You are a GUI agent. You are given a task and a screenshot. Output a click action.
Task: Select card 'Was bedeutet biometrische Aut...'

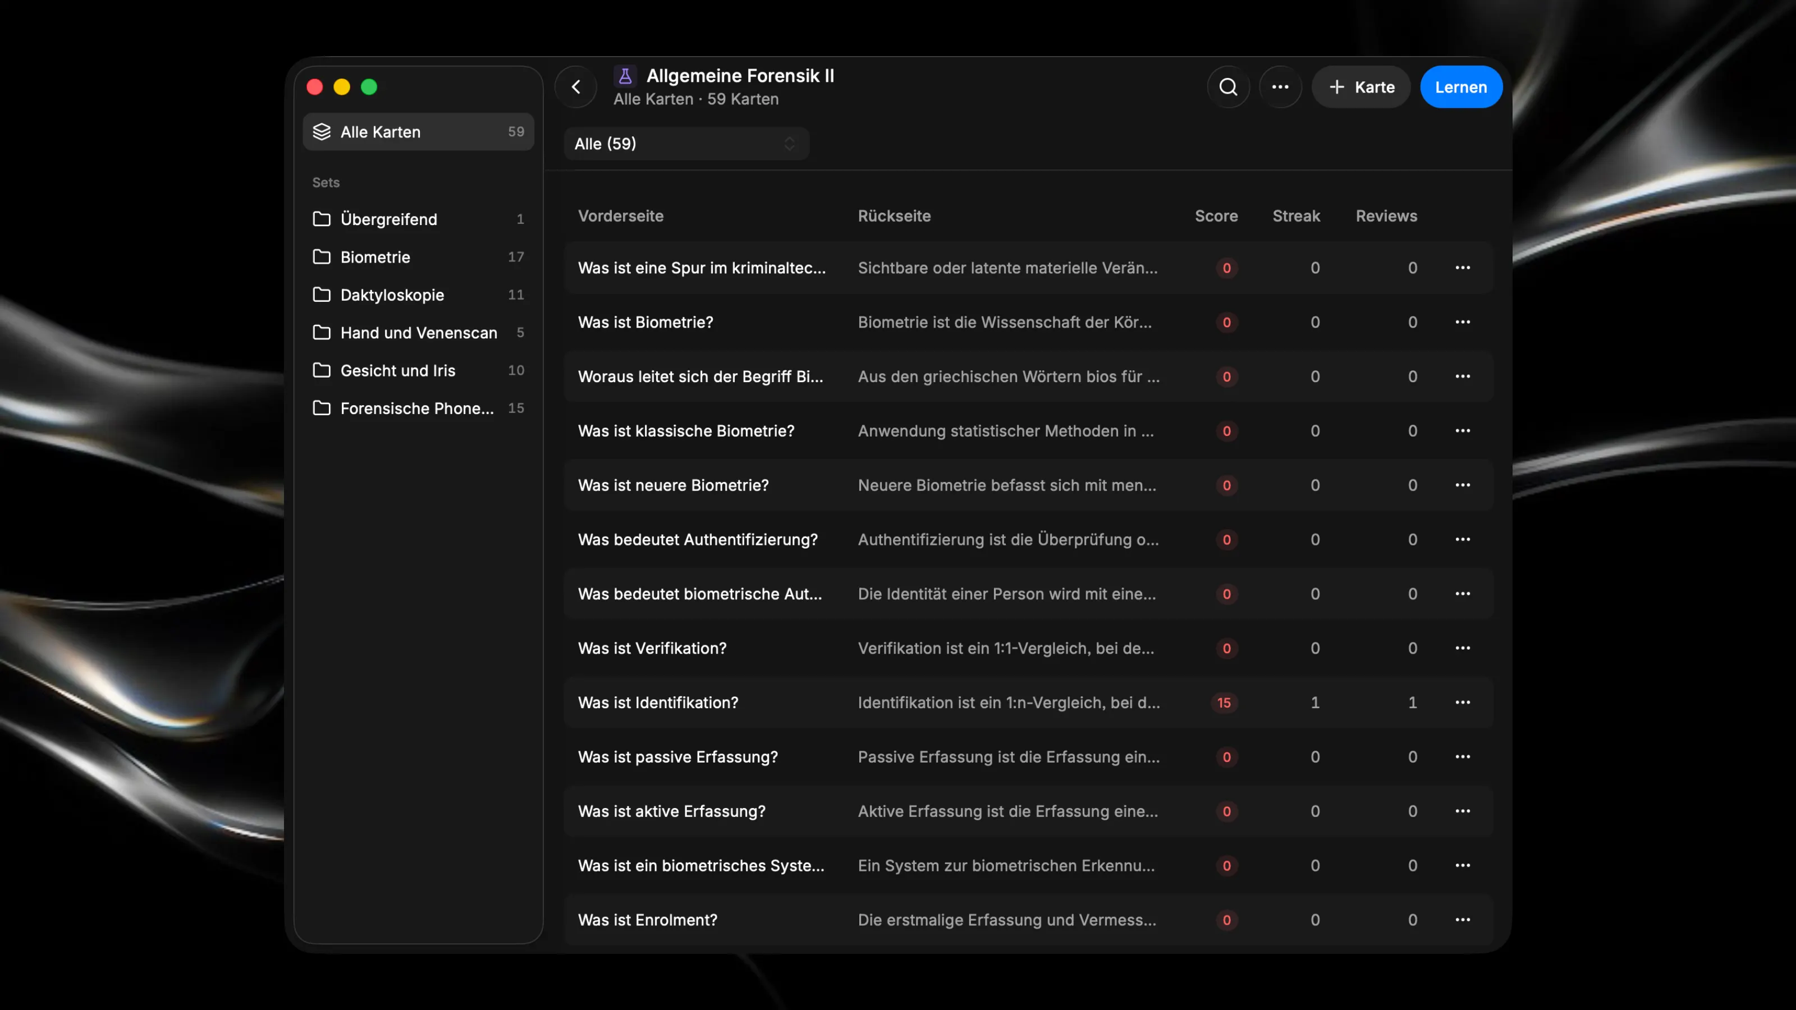click(1028, 594)
